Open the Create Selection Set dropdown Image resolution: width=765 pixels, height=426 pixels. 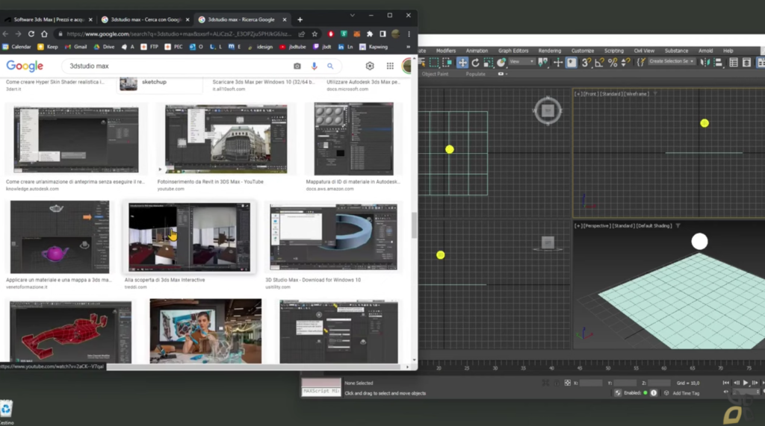coord(672,61)
